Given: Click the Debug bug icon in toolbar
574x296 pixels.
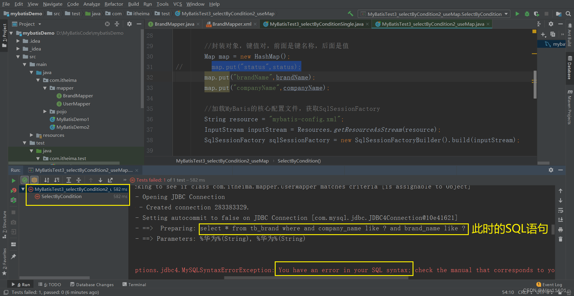Looking at the screenshot, I should pyautogui.click(x=527, y=14).
